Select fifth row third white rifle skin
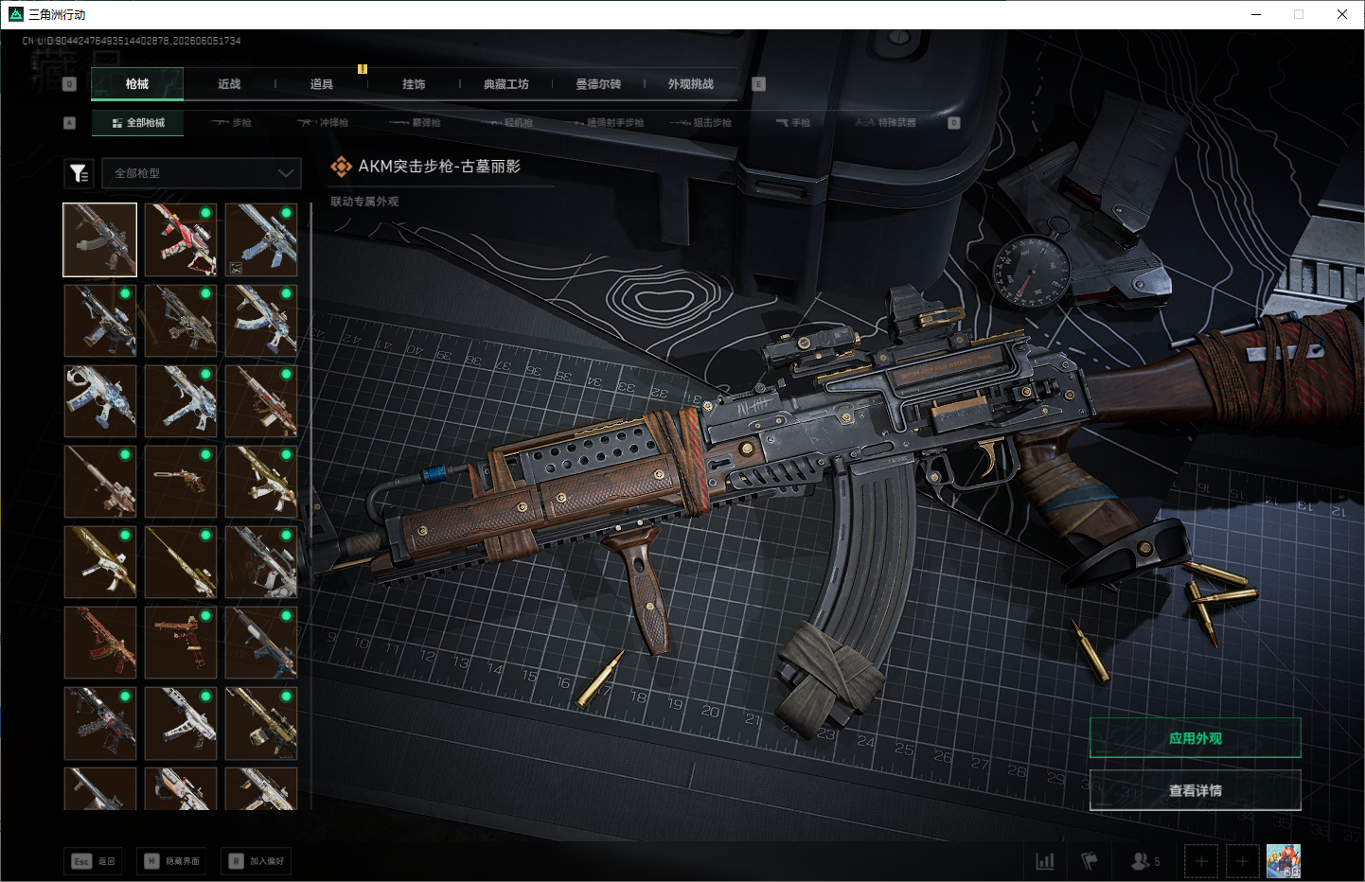This screenshot has height=882, width=1365. [x=261, y=562]
